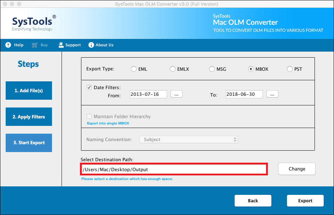Click the To date field 2018-06-30
This screenshot has width=334, height=215.
[244, 94]
